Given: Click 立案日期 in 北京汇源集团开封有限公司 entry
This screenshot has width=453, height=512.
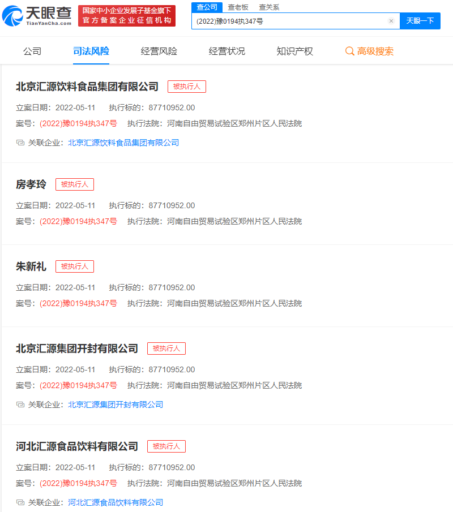Looking at the screenshot, I should [75, 369].
